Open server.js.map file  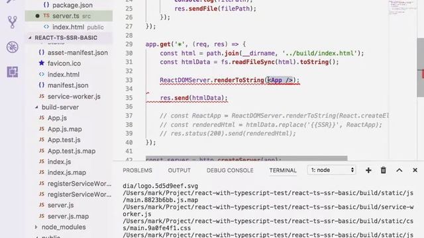pyautogui.click(x=69, y=216)
